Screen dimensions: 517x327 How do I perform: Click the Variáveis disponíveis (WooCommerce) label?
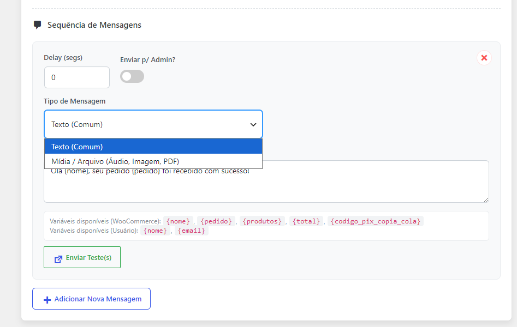pos(105,221)
